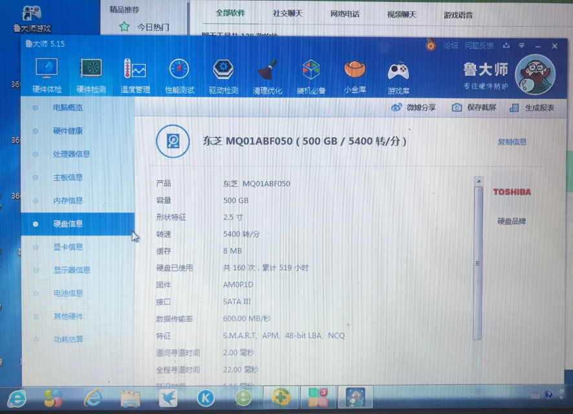Click the usage value 共 160 次，累计 519 小时
Screen dimensions: 573x414
pos(266,267)
